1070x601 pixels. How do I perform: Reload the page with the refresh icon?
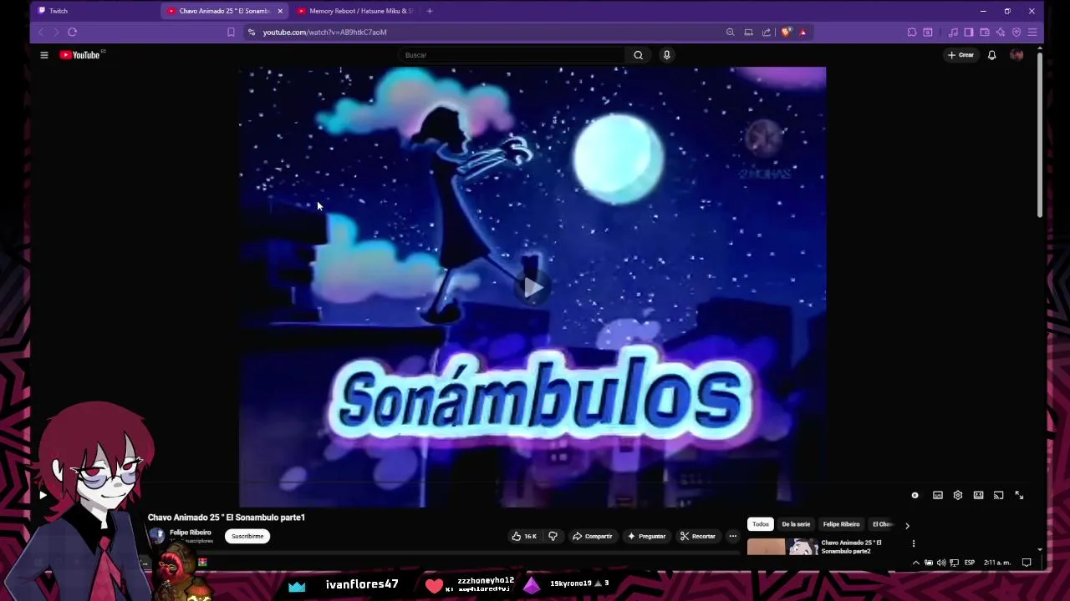coord(72,32)
